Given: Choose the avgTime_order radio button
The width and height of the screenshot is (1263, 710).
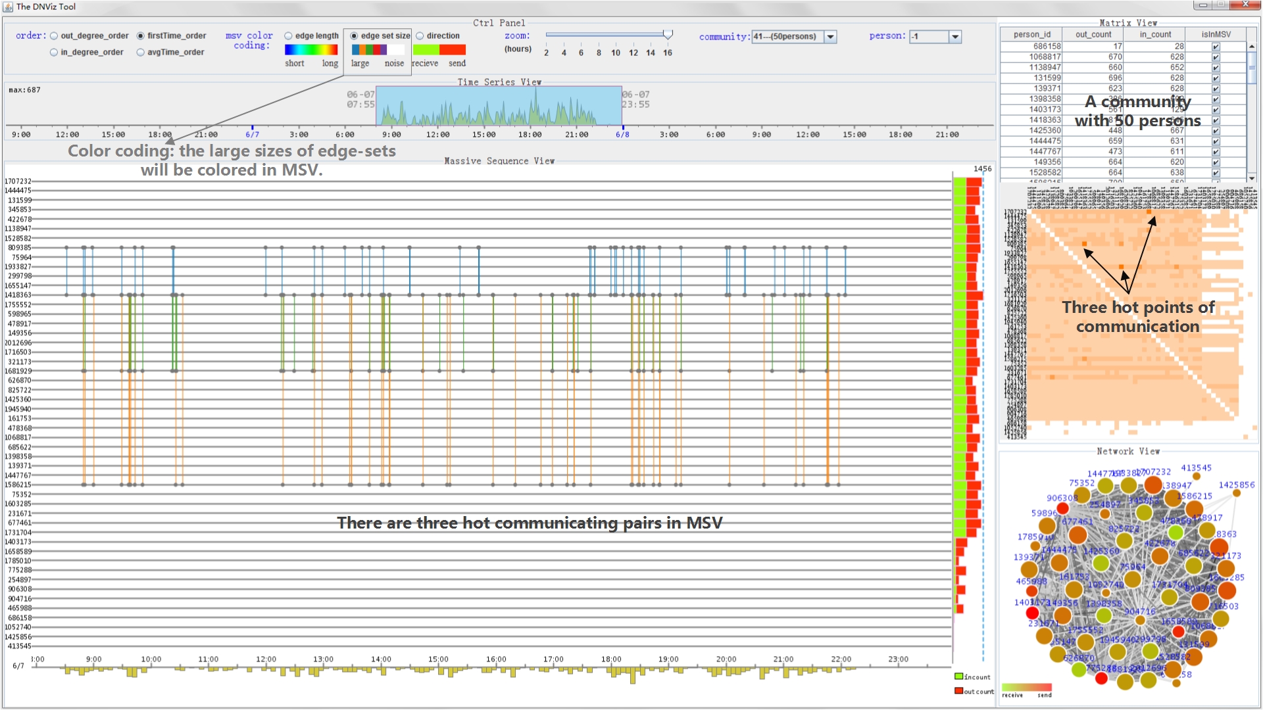Looking at the screenshot, I should point(140,53).
